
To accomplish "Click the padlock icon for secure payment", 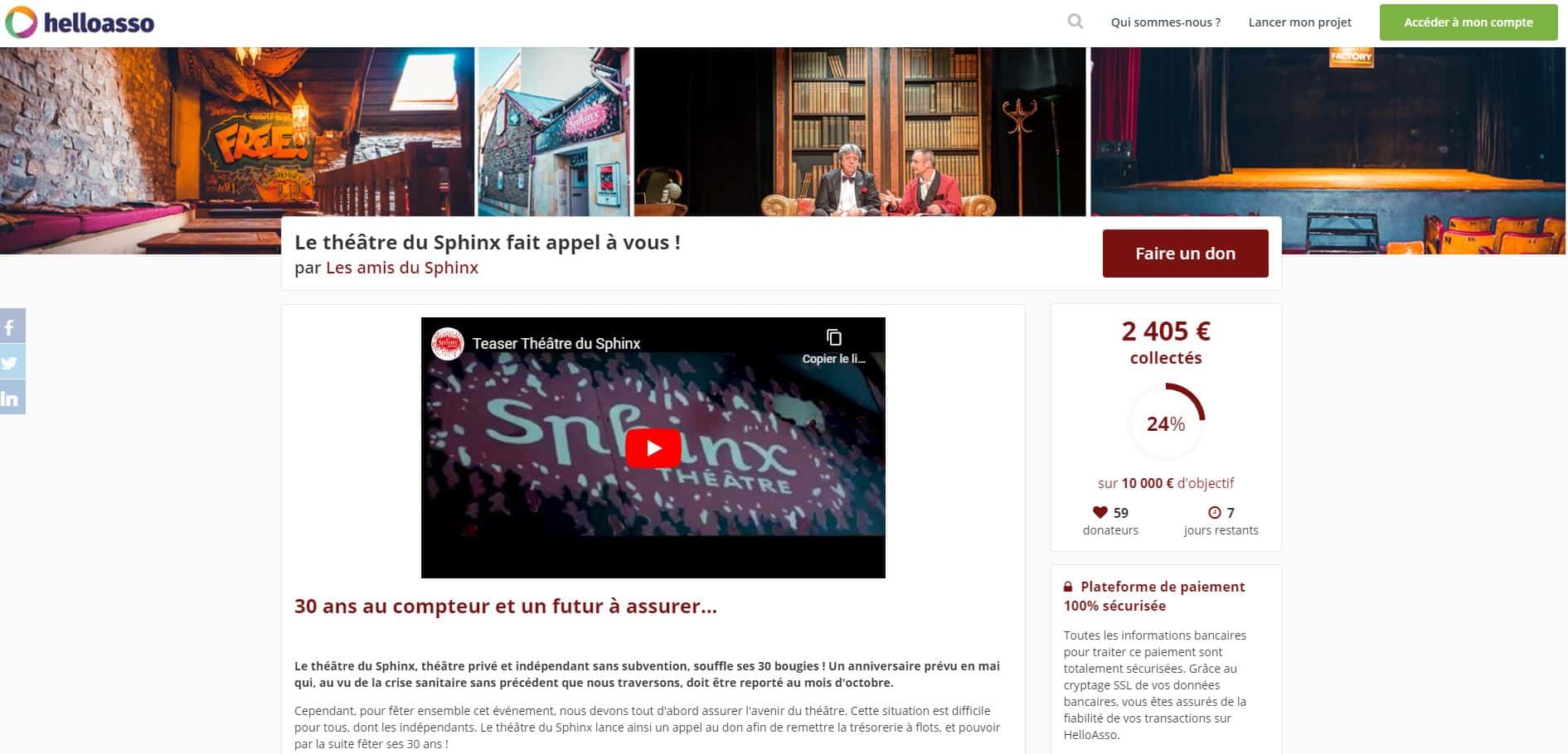I will click(x=1069, y=587).
